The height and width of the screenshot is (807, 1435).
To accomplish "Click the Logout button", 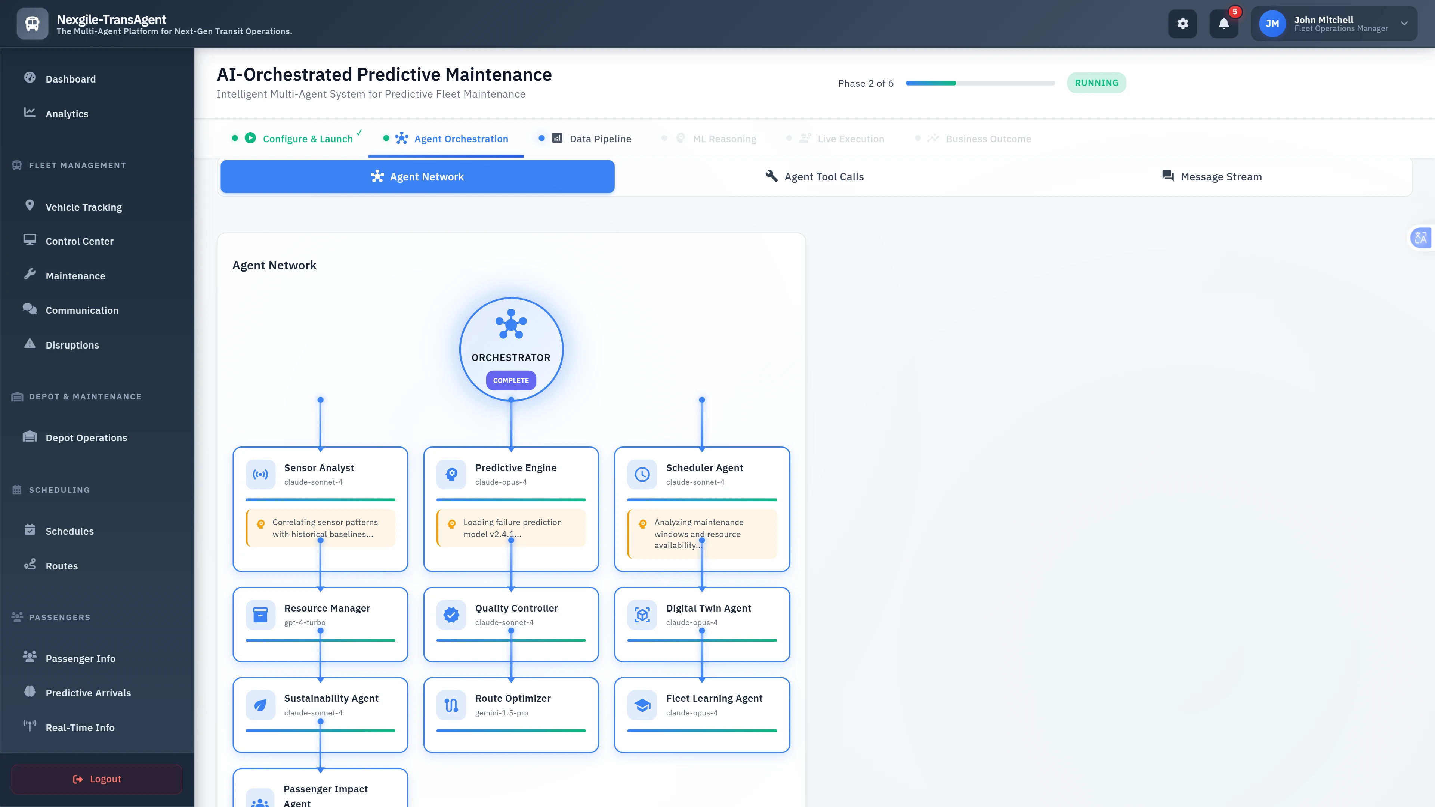I will [x=97, y=779].
